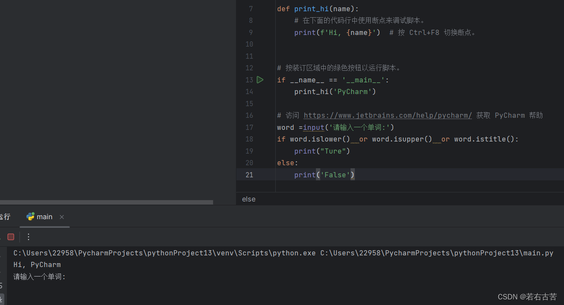The image size is (564, 305).
Task: Select the 'else' breadcrumb below editor
Action: [x=249, y=199]
